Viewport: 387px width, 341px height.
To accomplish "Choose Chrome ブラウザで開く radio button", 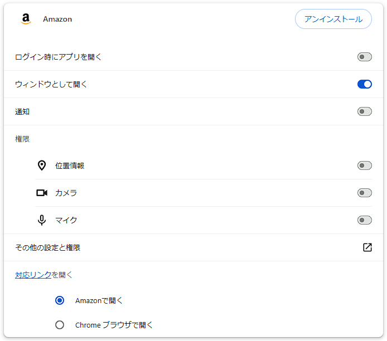I will point(60,325).
